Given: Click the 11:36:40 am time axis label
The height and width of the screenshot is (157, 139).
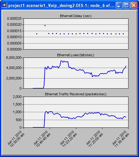Looking at the screenshot, I should [121, 139].
